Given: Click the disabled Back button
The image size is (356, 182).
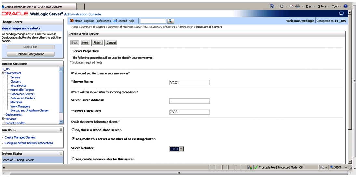Looking at the screenshot, I should pos(75,42).
